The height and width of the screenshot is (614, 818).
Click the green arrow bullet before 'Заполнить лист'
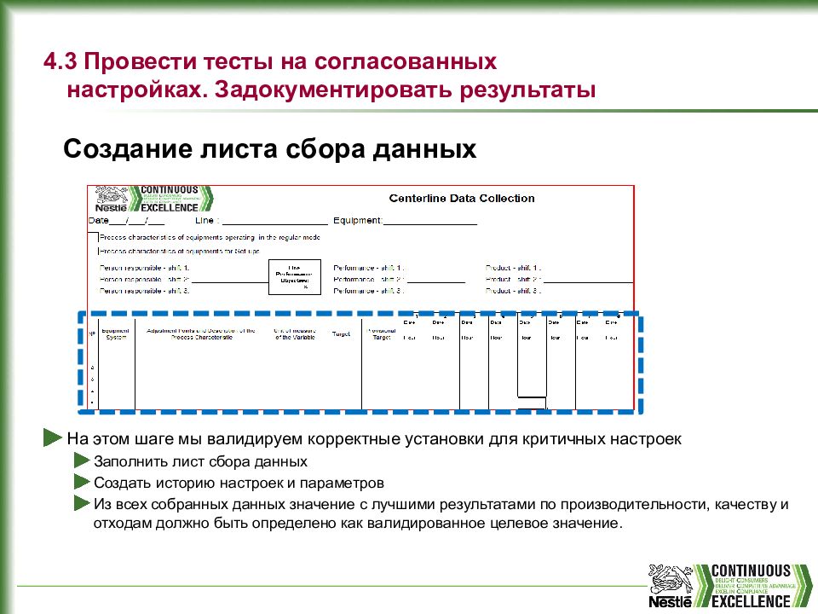pos(83,460)
